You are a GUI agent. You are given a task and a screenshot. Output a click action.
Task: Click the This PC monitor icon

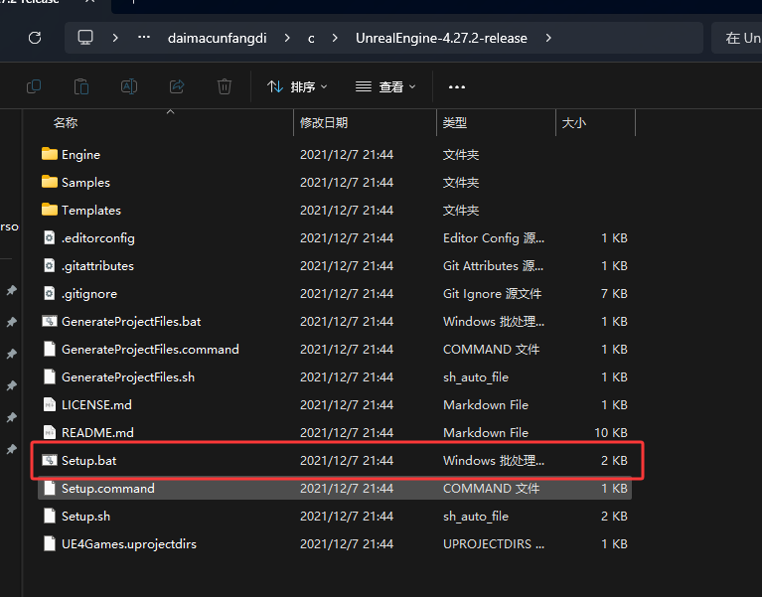pos(85,38)
